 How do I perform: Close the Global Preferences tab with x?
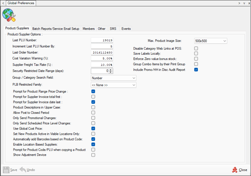pyautogui.click(x=249, y=3)
